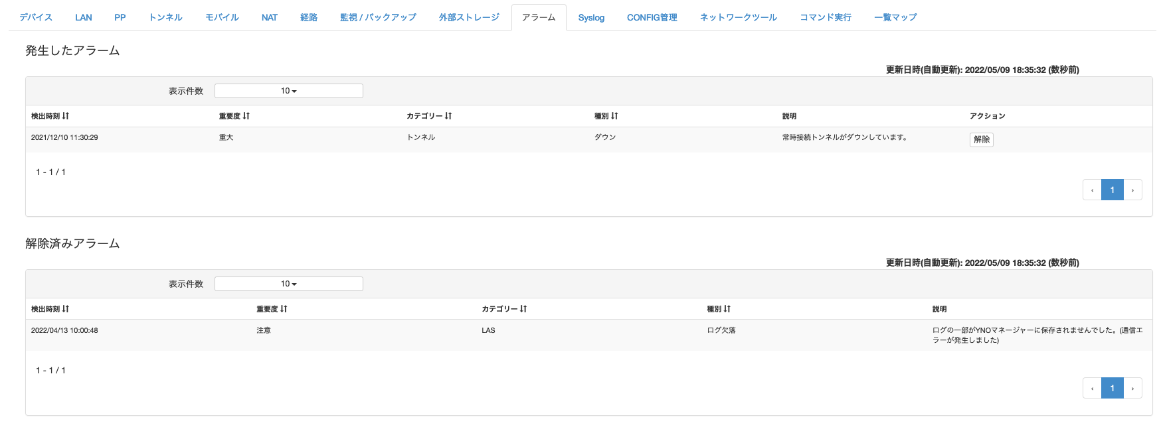Sort active alarms by 検出時刻
This screenshot has height=435, width=1163.
[50, 116]
